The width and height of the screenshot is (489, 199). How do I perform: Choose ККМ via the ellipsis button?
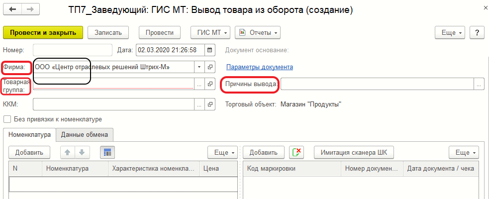point(199,104)
